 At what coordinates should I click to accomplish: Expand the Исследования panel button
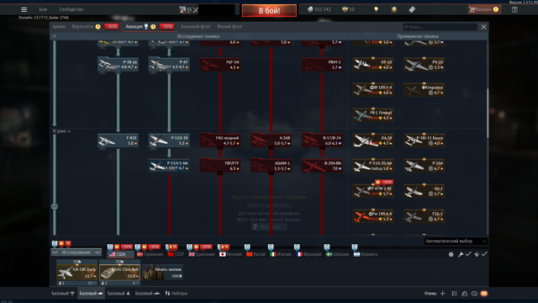(76, 252)
